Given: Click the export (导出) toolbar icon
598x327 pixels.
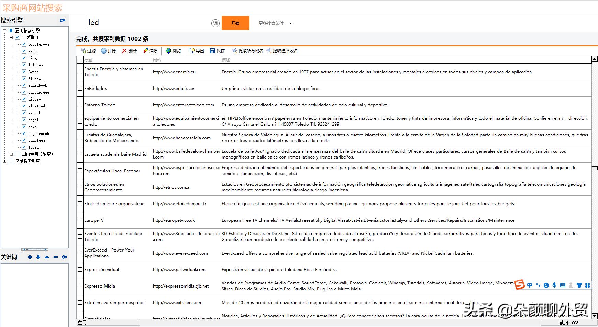Looking at the screenshot, I should point(192,51).
